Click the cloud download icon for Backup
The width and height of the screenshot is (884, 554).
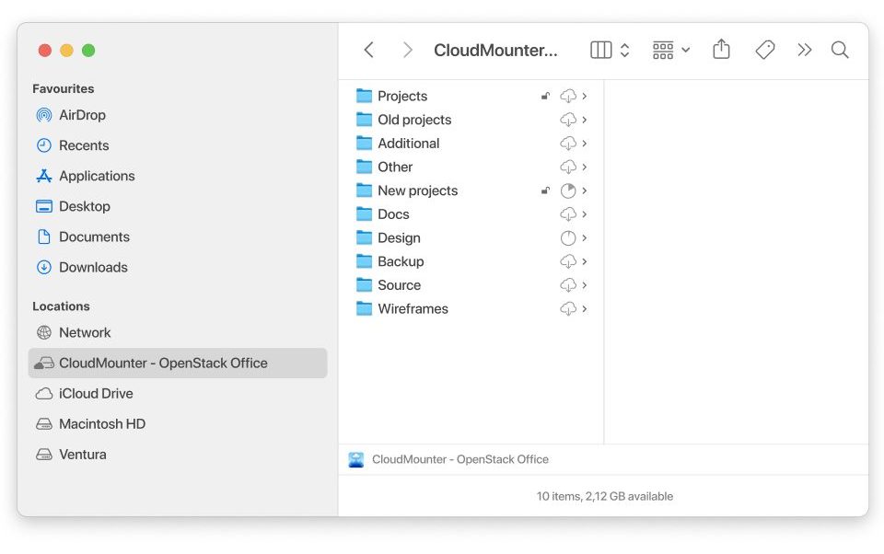coord(568,261)
